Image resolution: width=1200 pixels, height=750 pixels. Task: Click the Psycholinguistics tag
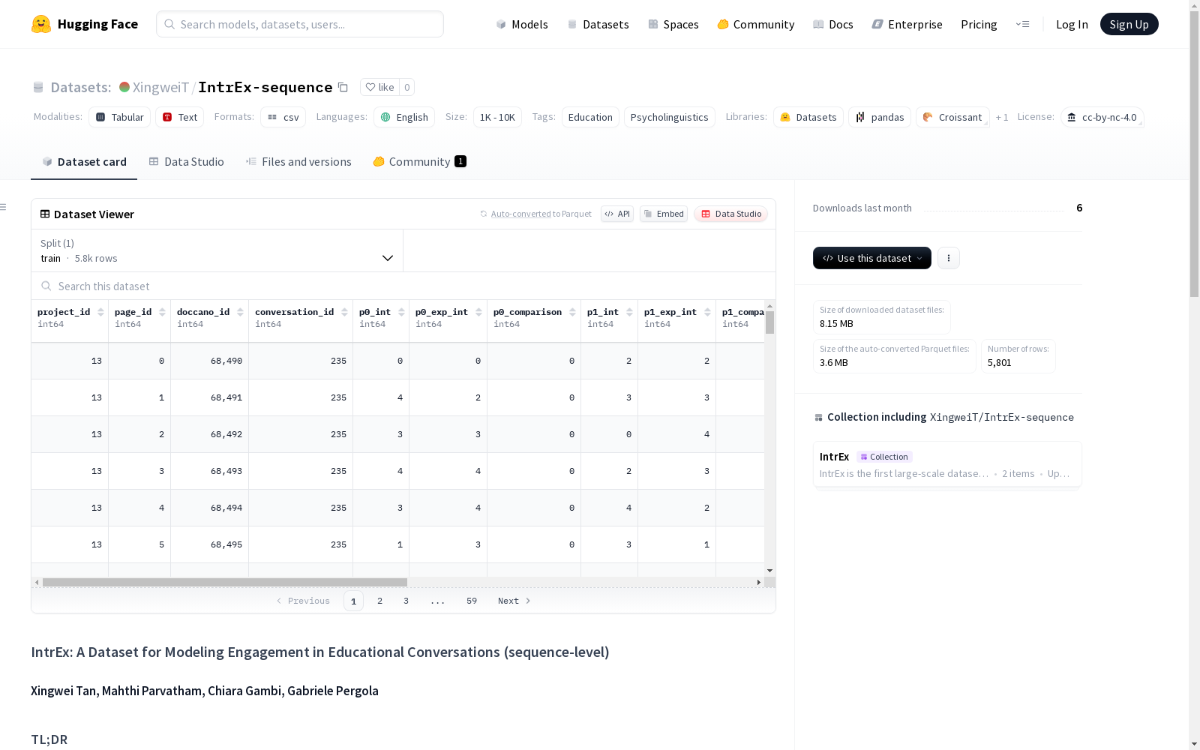[x=670, y=117]
